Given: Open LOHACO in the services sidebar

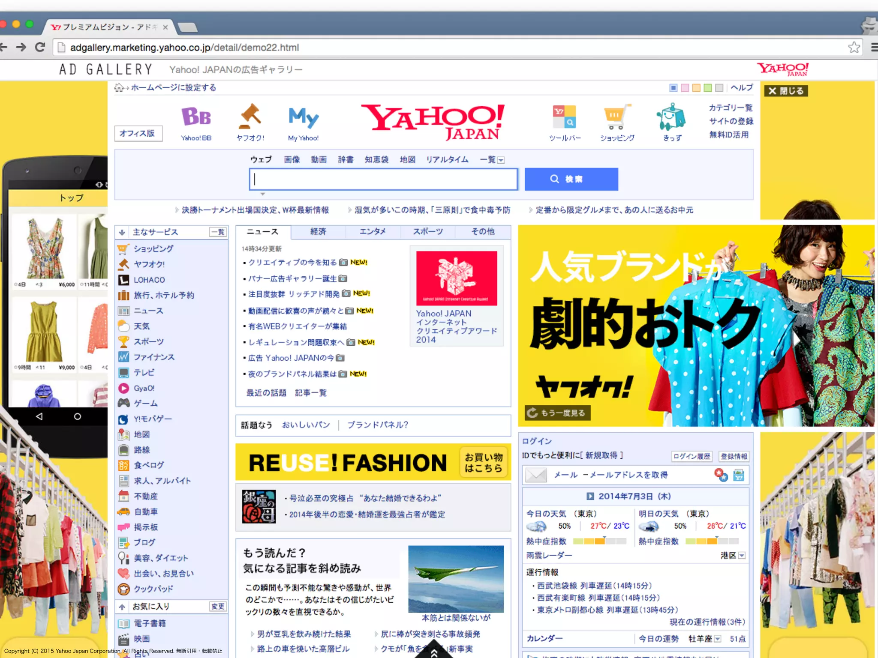Looking at the screenshot, I should click(x=149, y=280).
